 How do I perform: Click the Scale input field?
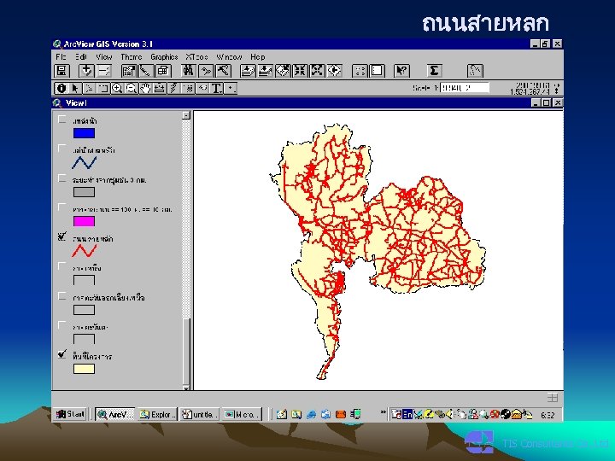click(465, 88)
